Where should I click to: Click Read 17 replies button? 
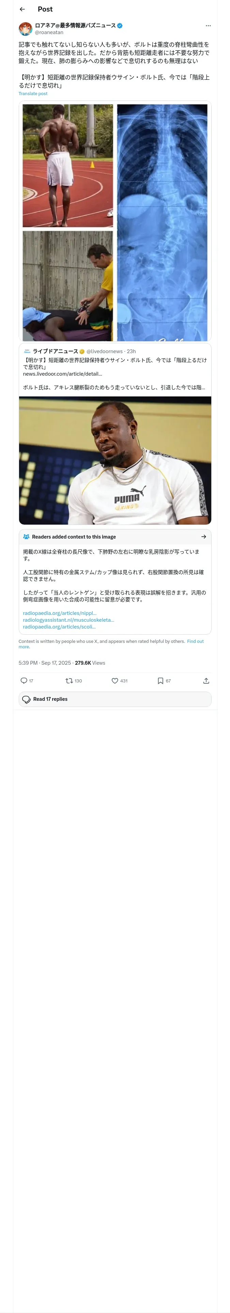click(115, 699)
